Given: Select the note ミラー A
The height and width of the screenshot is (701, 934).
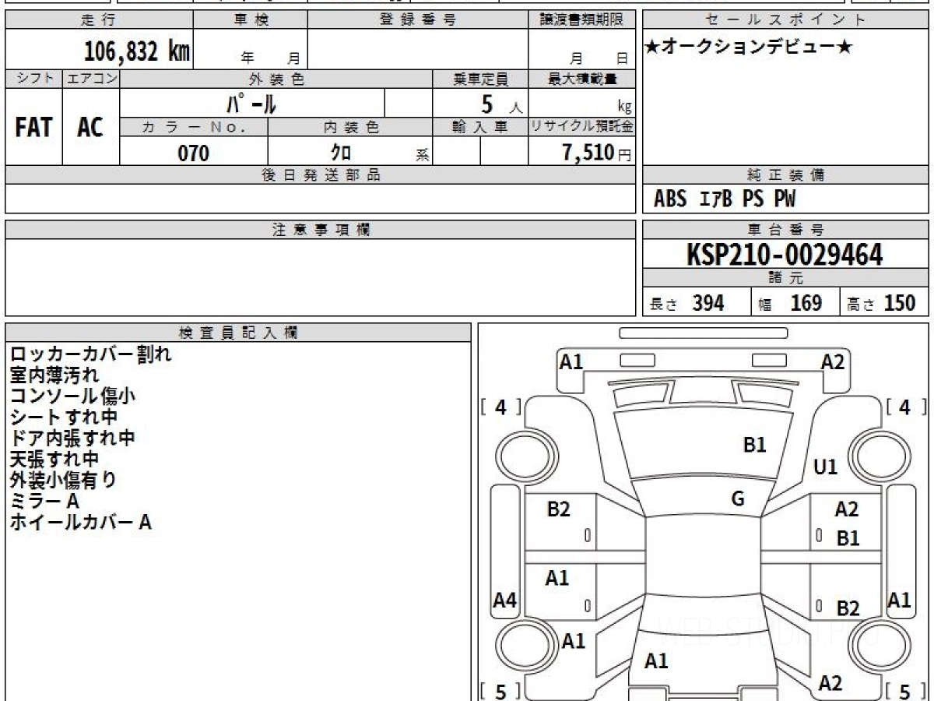Looking at the screenshot, I should [x=44, y=501].
